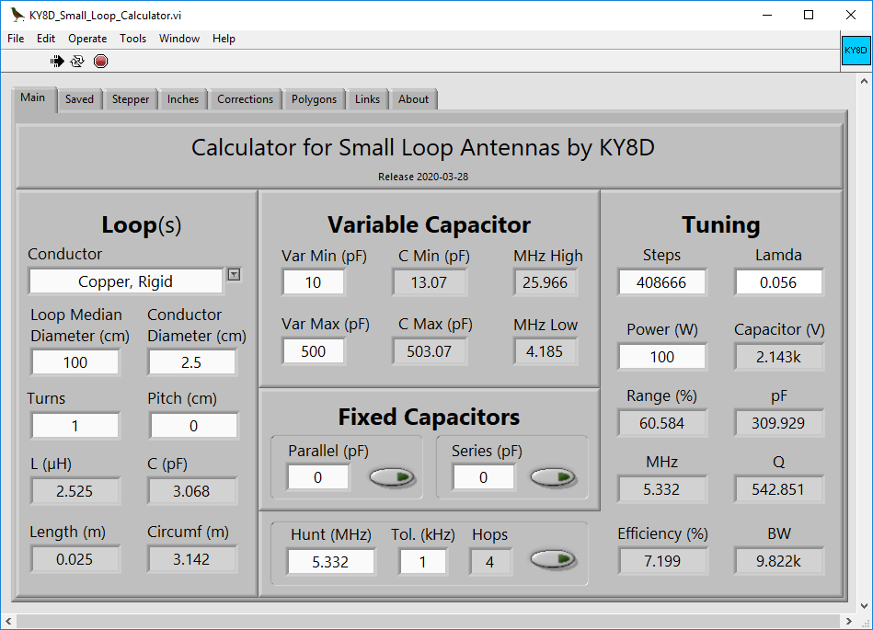
Task: Click the Pitch (cm) input field
Action: point(193,426)
